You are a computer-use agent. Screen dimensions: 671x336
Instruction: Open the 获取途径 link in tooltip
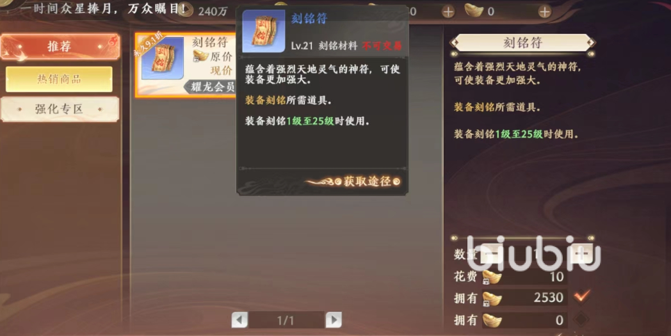point(368,182)
